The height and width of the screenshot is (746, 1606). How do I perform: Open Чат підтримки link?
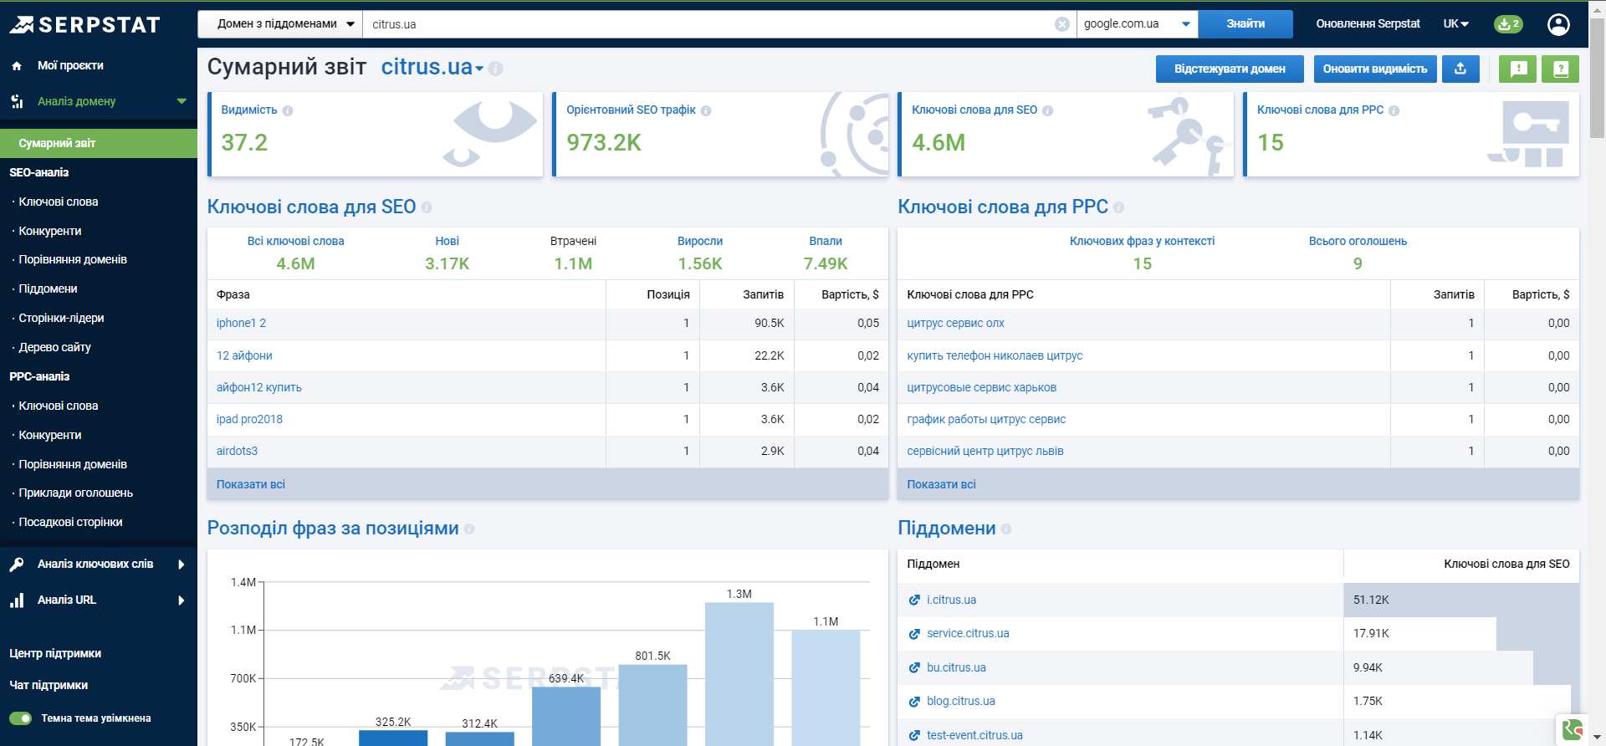click(x=49, y=685)
